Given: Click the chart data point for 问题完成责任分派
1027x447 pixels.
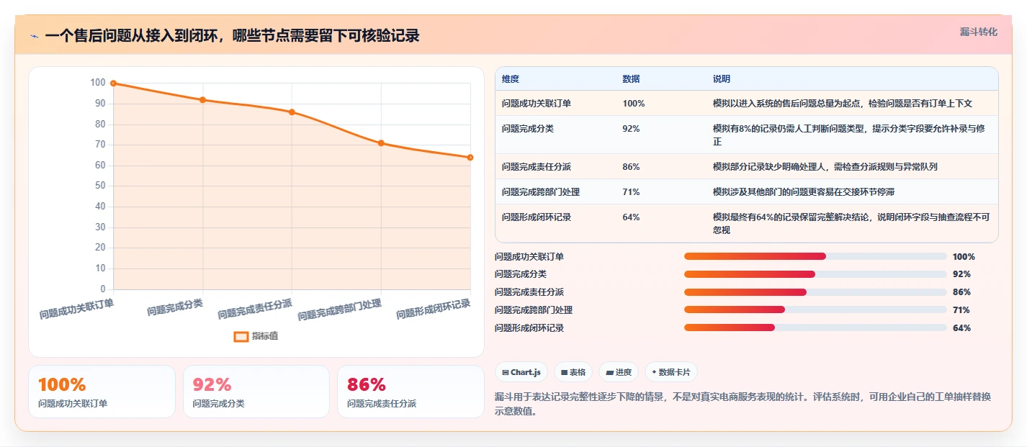Looking at the screenshot, I should pos(292,112).
